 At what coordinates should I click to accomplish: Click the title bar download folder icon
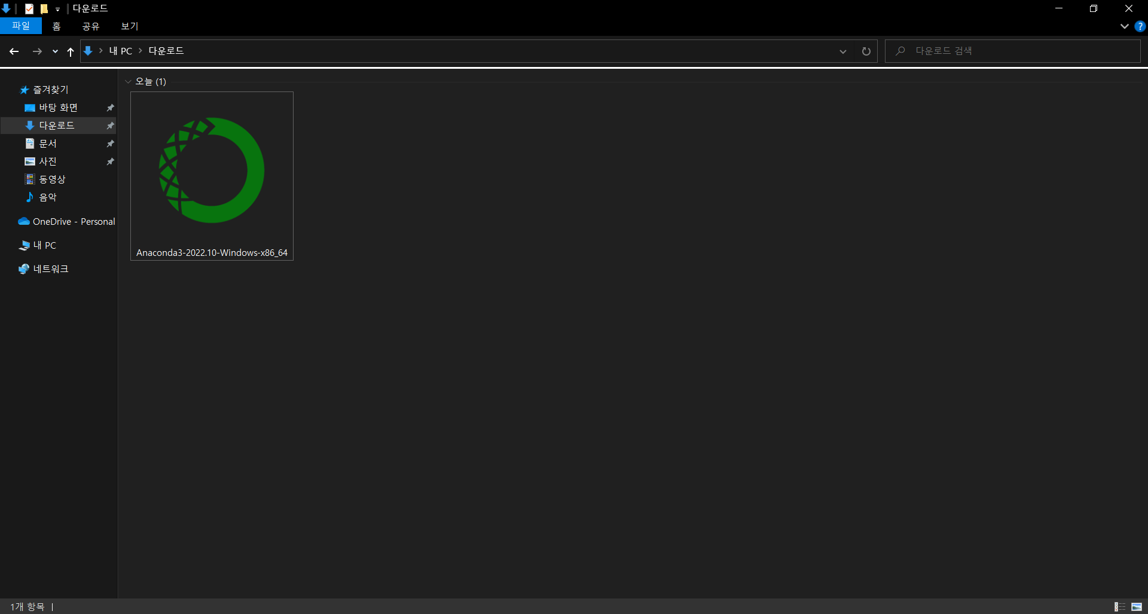click(6, 8)
